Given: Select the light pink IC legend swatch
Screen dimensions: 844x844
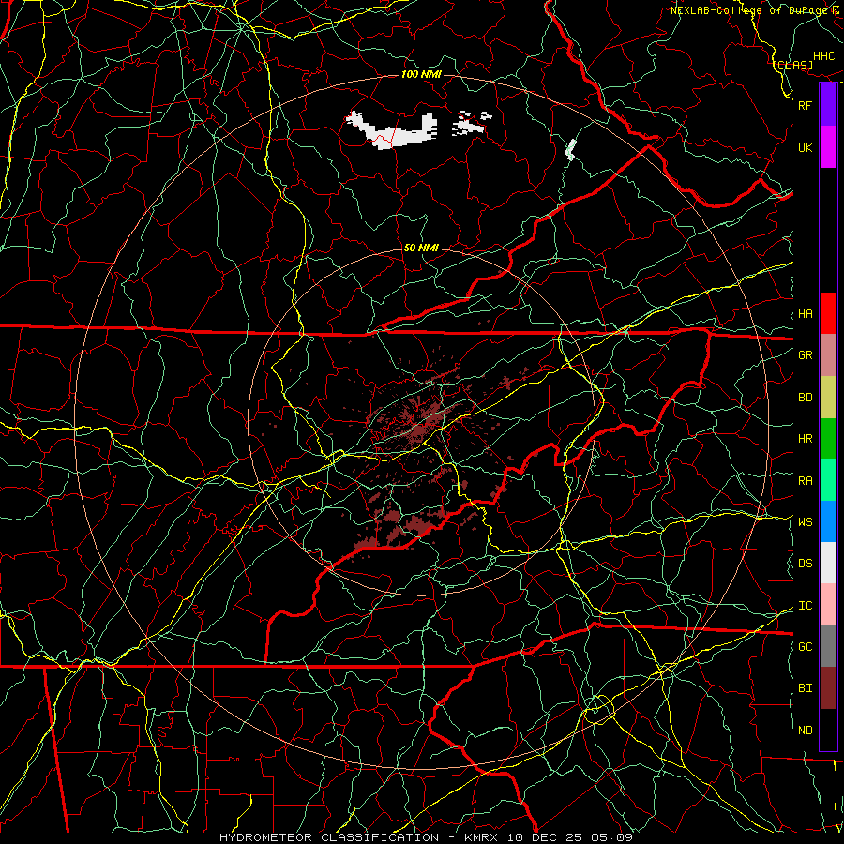Looking at the screenshot, I should [828, 605].
